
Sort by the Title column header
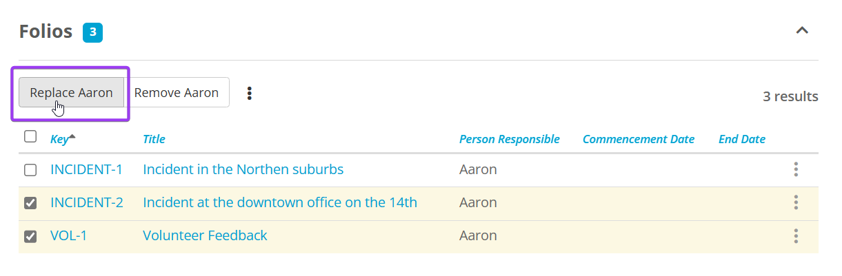(x=154, y=139)
